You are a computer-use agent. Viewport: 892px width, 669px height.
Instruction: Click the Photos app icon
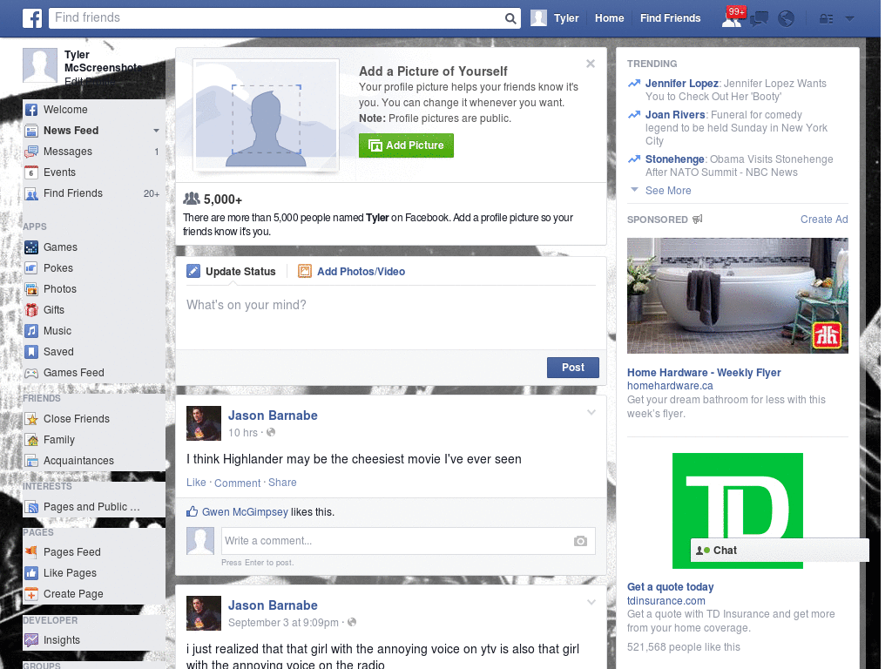(31, 289)
